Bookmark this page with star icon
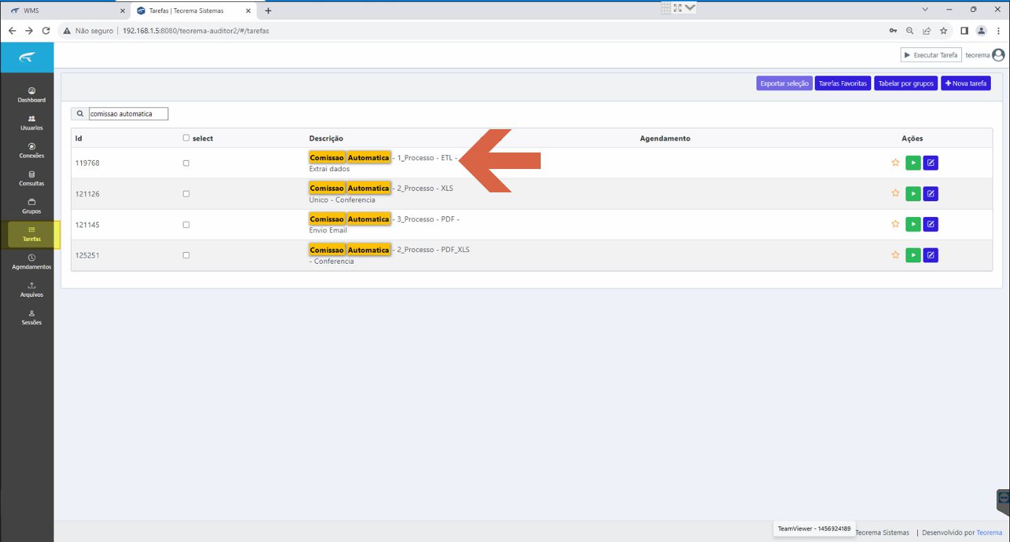Viewport: 1010px width, 542px height. (944, 31)
